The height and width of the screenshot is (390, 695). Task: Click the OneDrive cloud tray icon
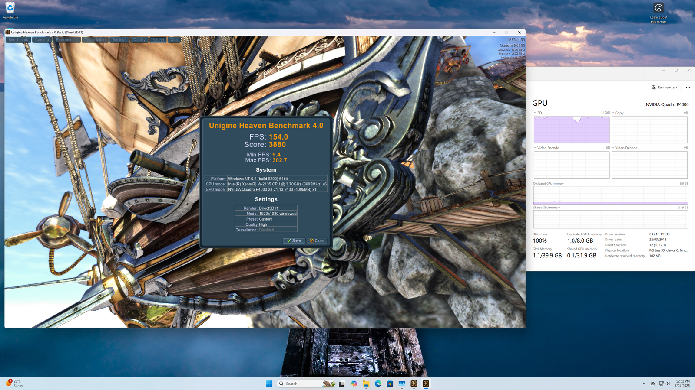(x=652, y=383)
